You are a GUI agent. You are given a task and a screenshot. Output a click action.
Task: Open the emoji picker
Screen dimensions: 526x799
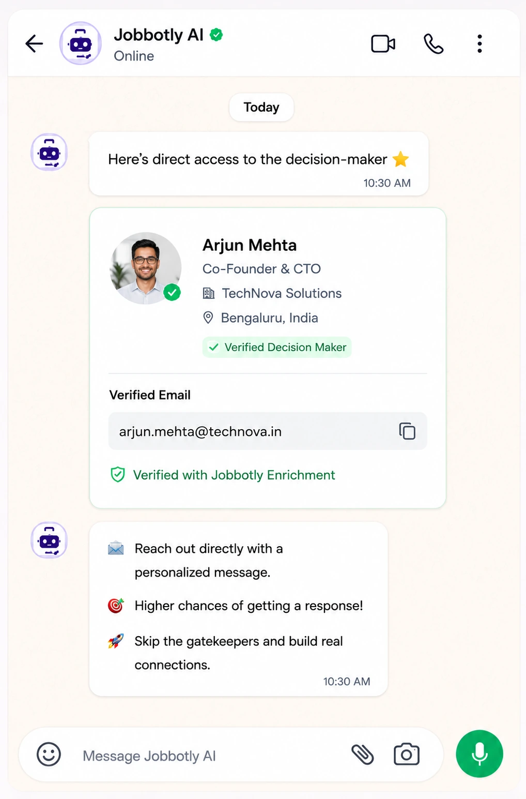coord(49,755)
